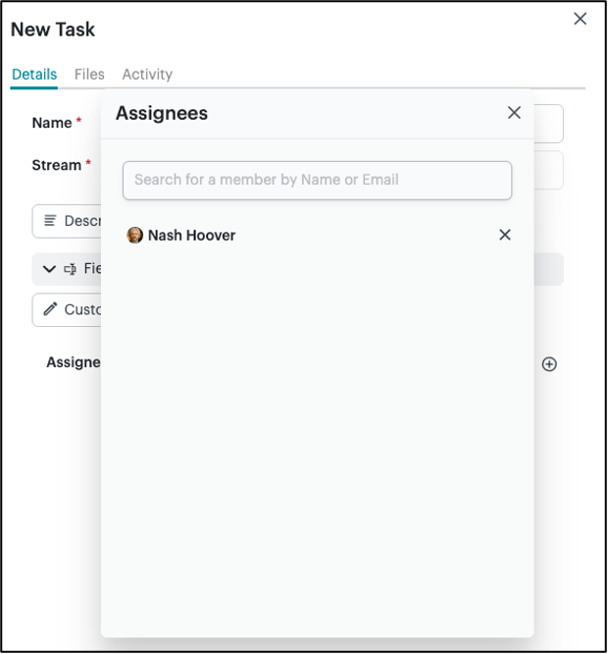Remove Nash Hoover from assignees
This screenshot has height=654, width=608.
(505, 235)
